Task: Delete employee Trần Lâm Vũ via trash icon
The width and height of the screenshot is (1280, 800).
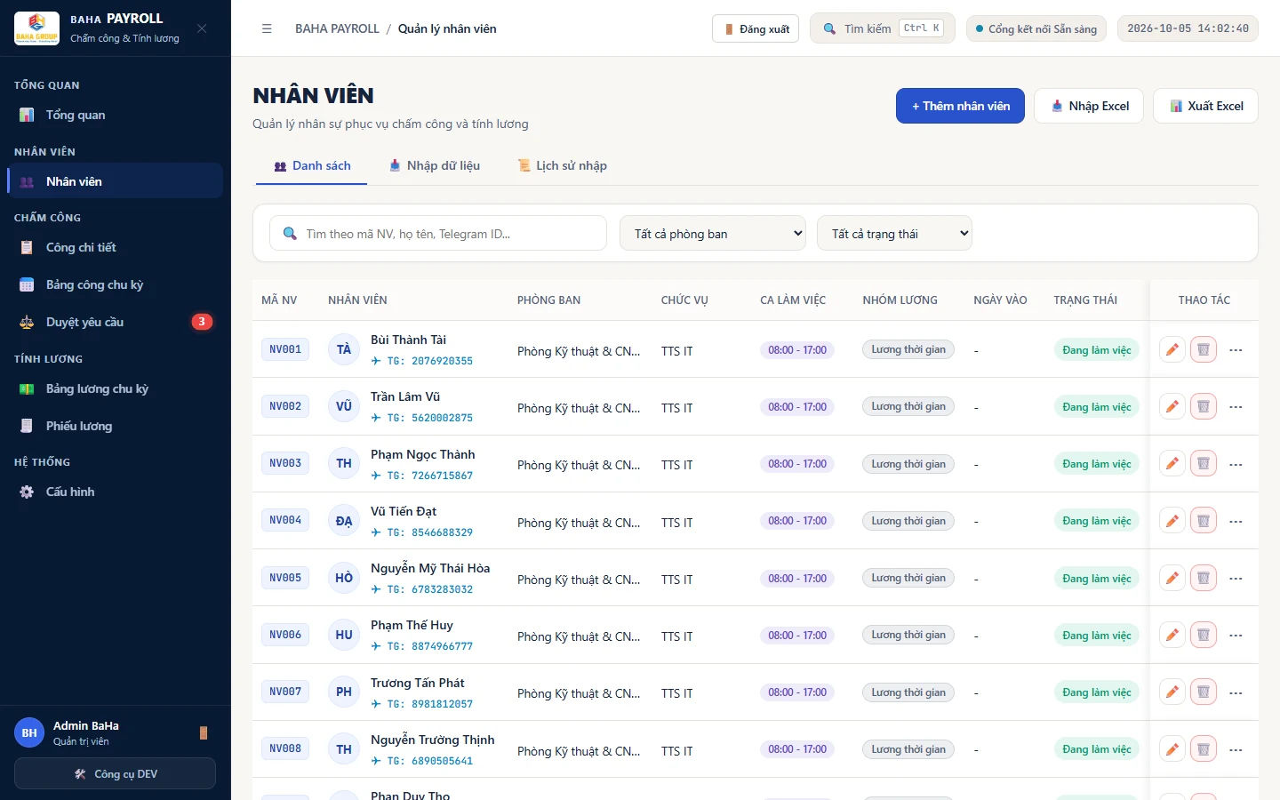Action: pos(1204,407)
